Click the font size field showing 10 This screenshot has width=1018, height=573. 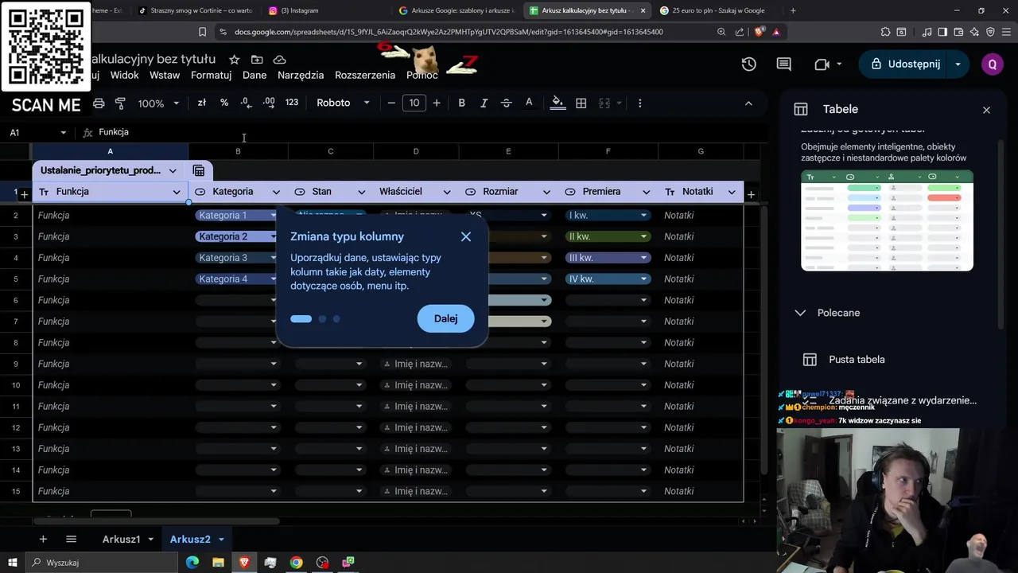click(x=414, y=103)
